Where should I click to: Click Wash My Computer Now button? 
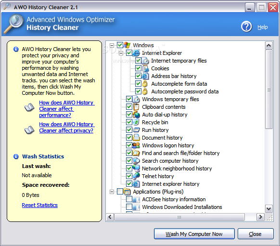[194, 233]
